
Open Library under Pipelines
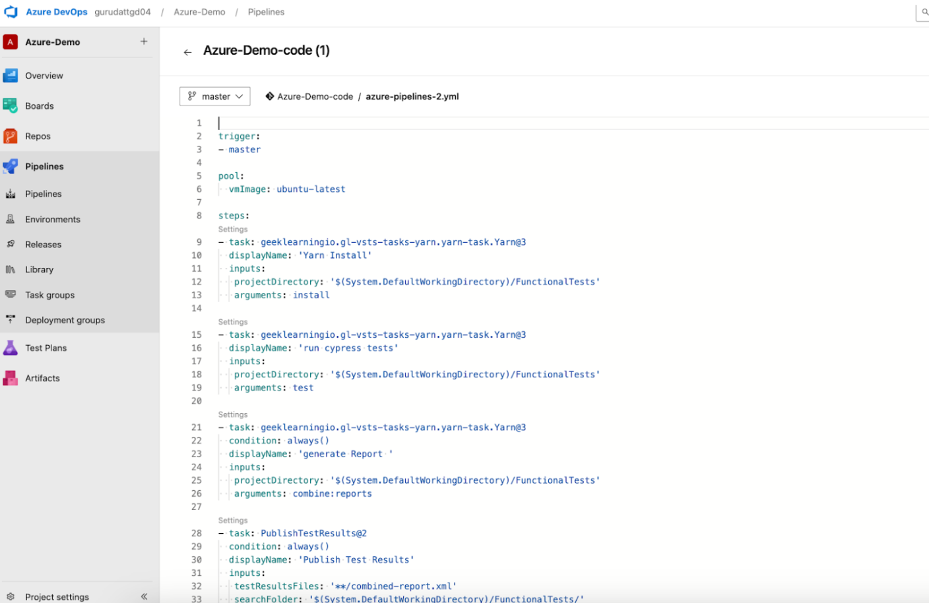(x=39, y=269)
